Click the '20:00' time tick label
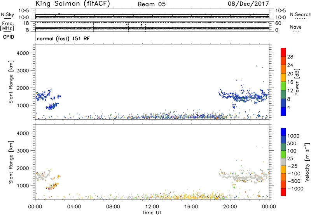 coord(230,207)
